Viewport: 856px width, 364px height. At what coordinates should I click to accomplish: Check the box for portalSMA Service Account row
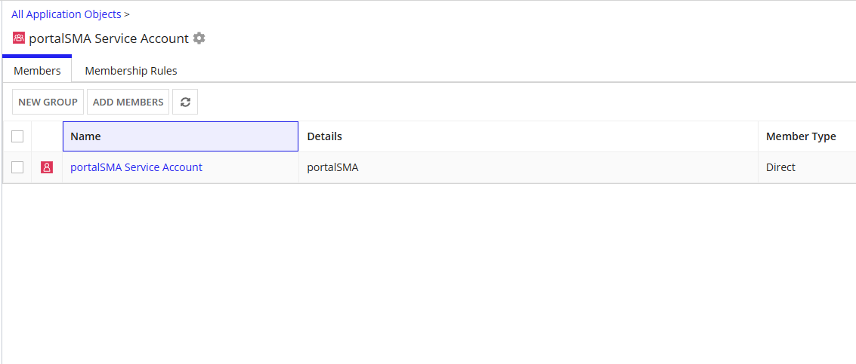(x=17, y=167)
